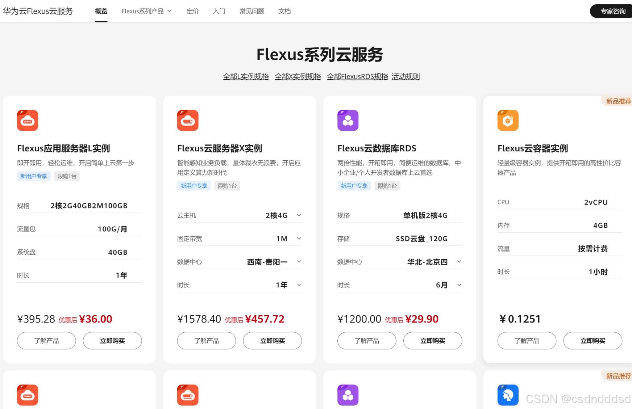Click the original price ¥1578.40
Screen dimensions: 632x409
pos(199,319)
